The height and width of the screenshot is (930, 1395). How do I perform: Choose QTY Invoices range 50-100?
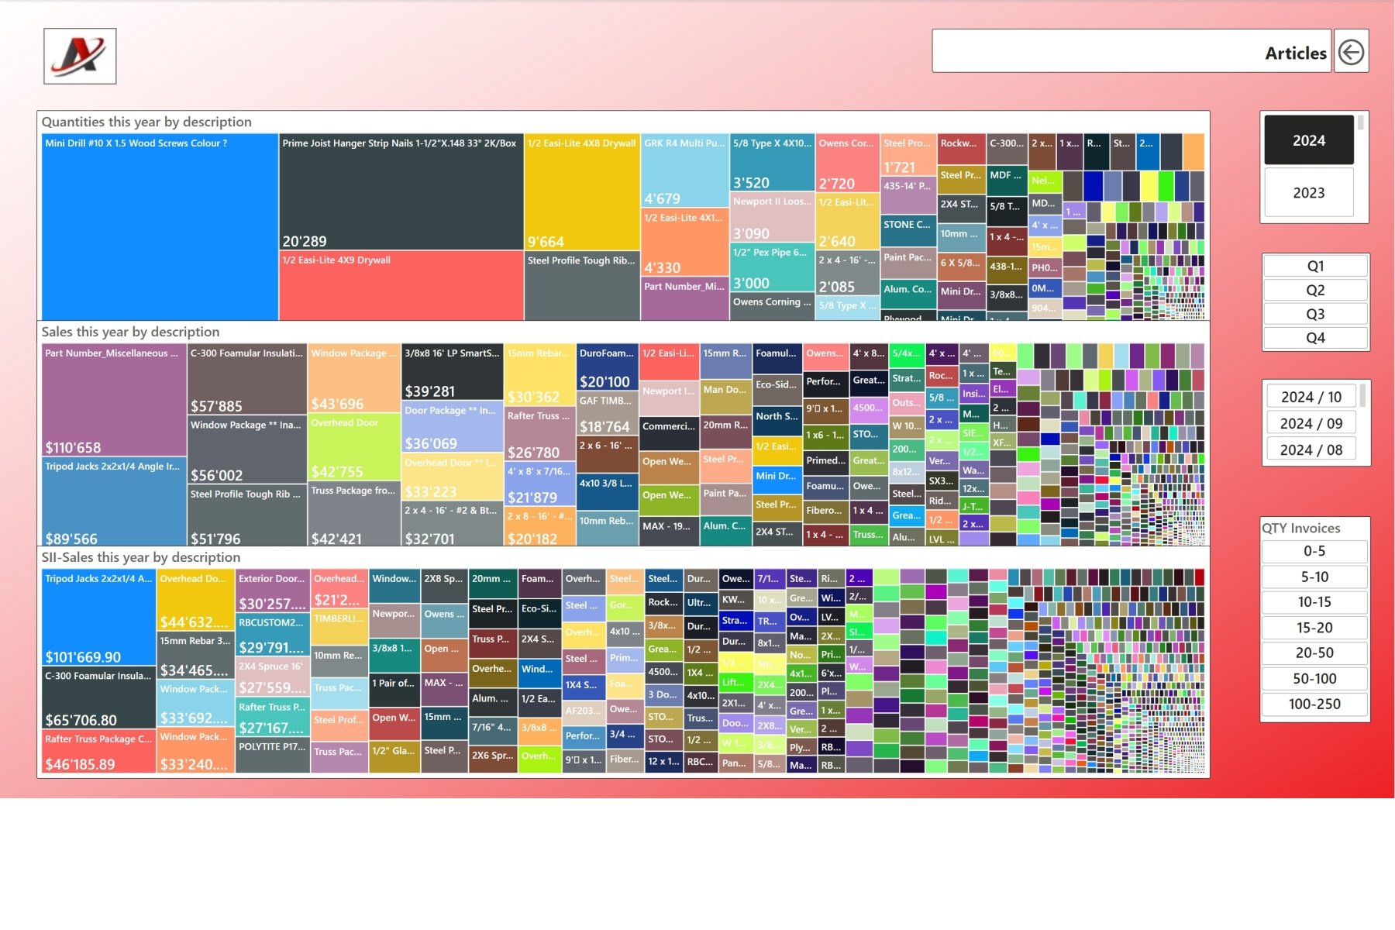pos(1314,678)
